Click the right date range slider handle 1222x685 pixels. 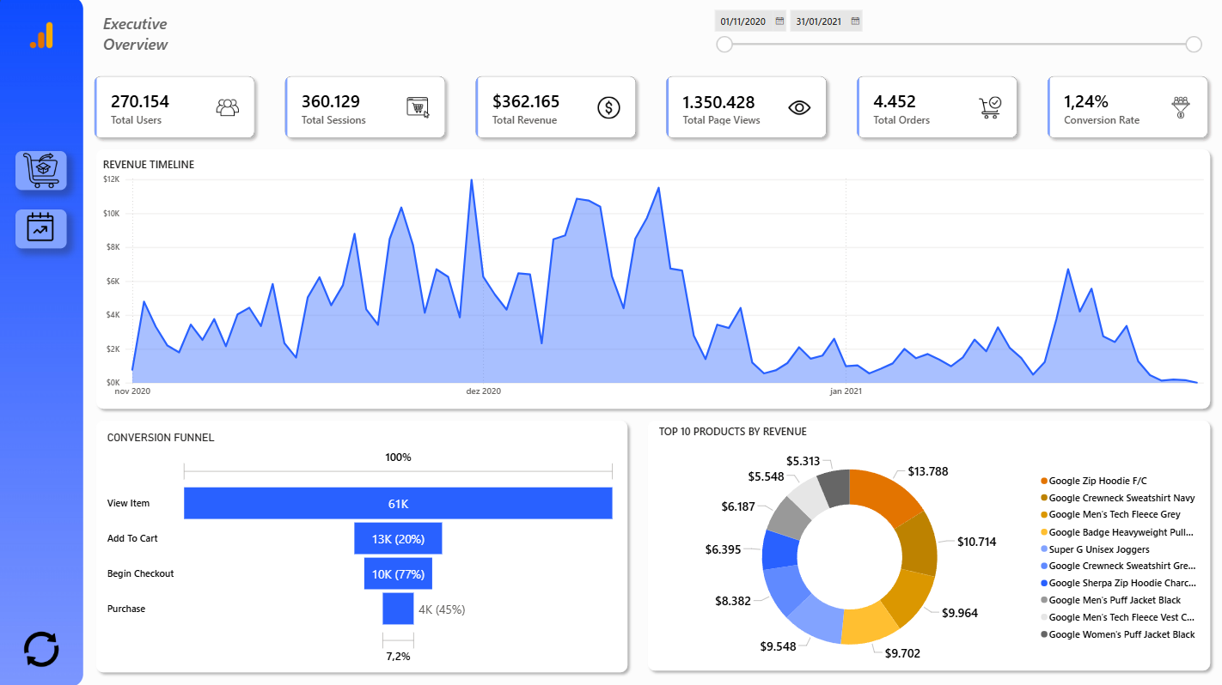coord(1194,44)
